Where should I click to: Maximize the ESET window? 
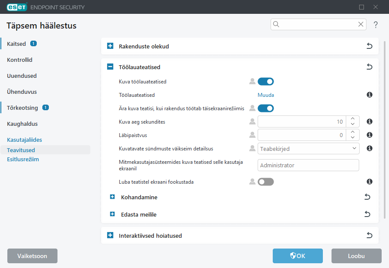tap(361, 7)
